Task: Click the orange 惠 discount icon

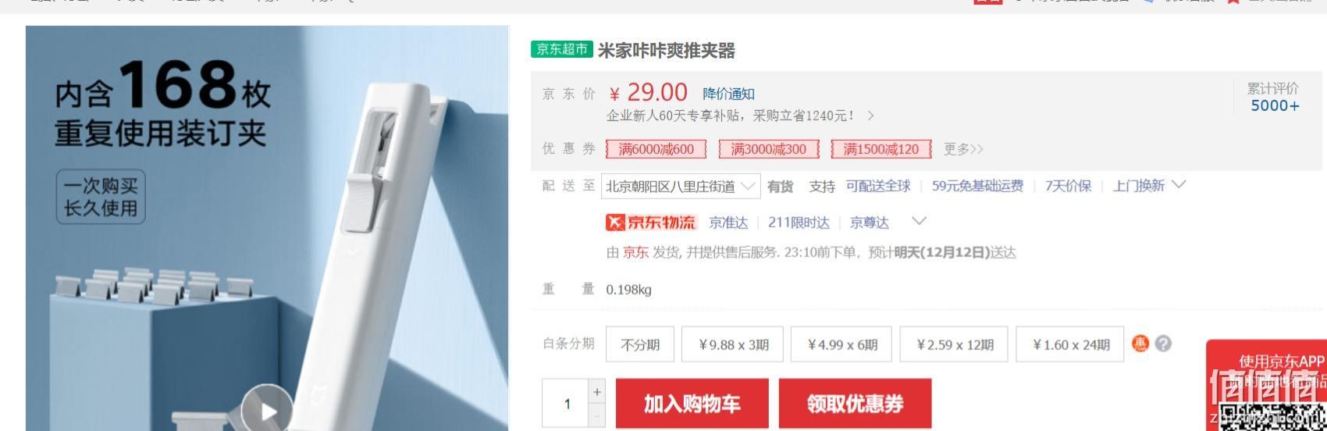Action: [1140, 344]
